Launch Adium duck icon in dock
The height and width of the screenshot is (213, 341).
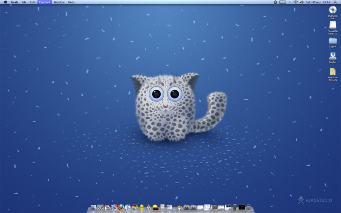(x=142, y=207)
